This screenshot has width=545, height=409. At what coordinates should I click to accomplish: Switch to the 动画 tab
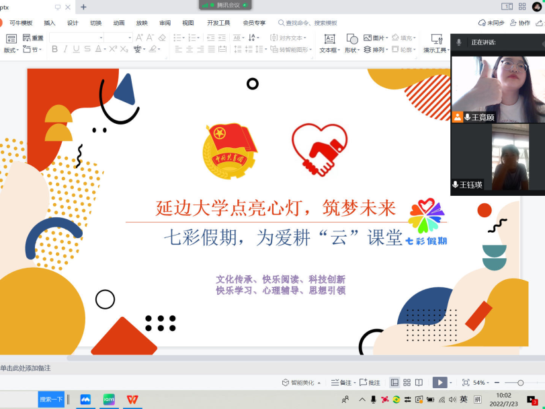[119, 23]
